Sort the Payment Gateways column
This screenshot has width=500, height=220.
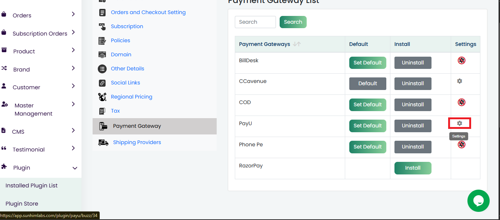(x=297, y=44)
